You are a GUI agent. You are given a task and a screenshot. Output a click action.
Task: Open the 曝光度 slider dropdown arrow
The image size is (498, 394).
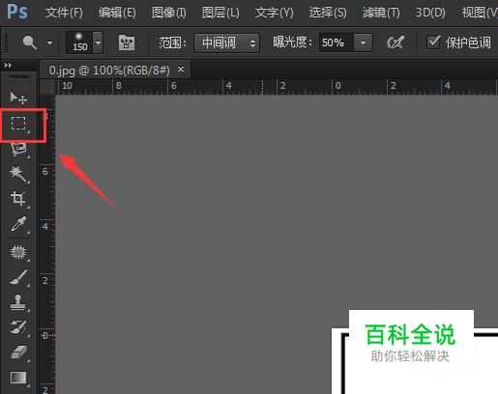coord(363,42)
